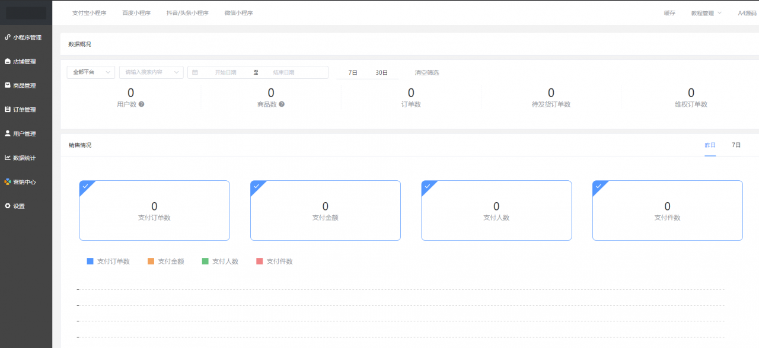Click the 店铺管理 shop icon

pyautogui.click(x=8, y=61)
